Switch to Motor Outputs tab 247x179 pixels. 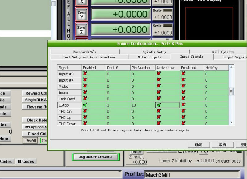point(149,57)
